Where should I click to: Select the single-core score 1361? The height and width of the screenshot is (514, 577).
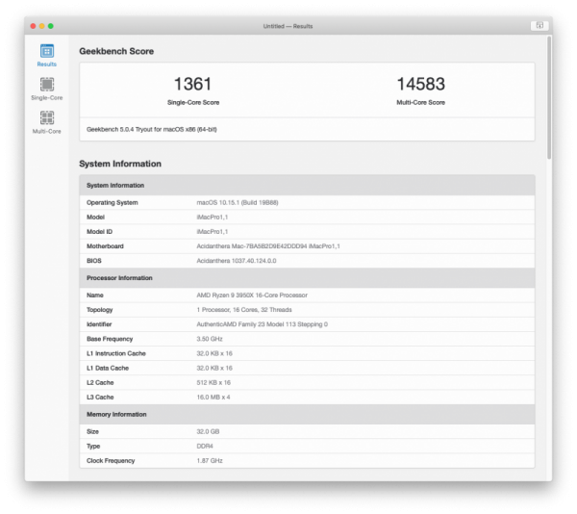click(x=193, y=84)
